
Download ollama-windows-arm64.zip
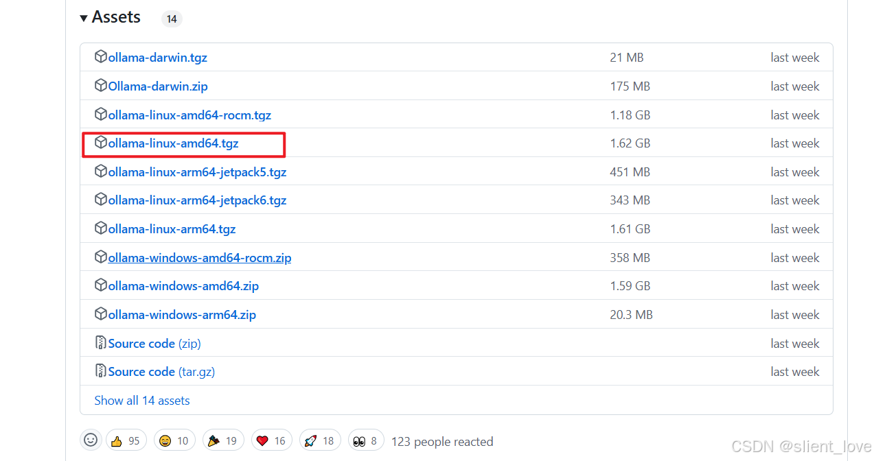[182, 315]
